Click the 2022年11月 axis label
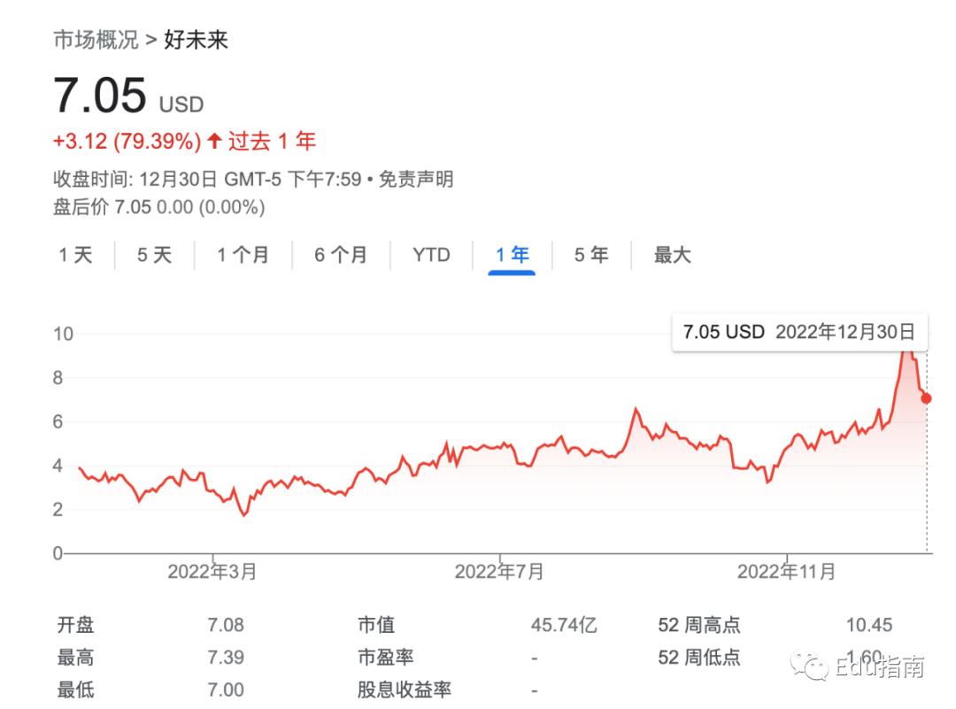The height and width of the screenshot is (709, 956). tap(787, 572)
